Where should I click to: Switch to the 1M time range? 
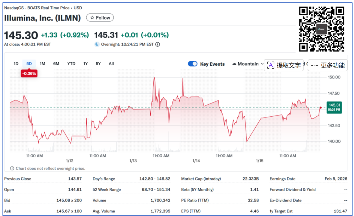point(42,64)
